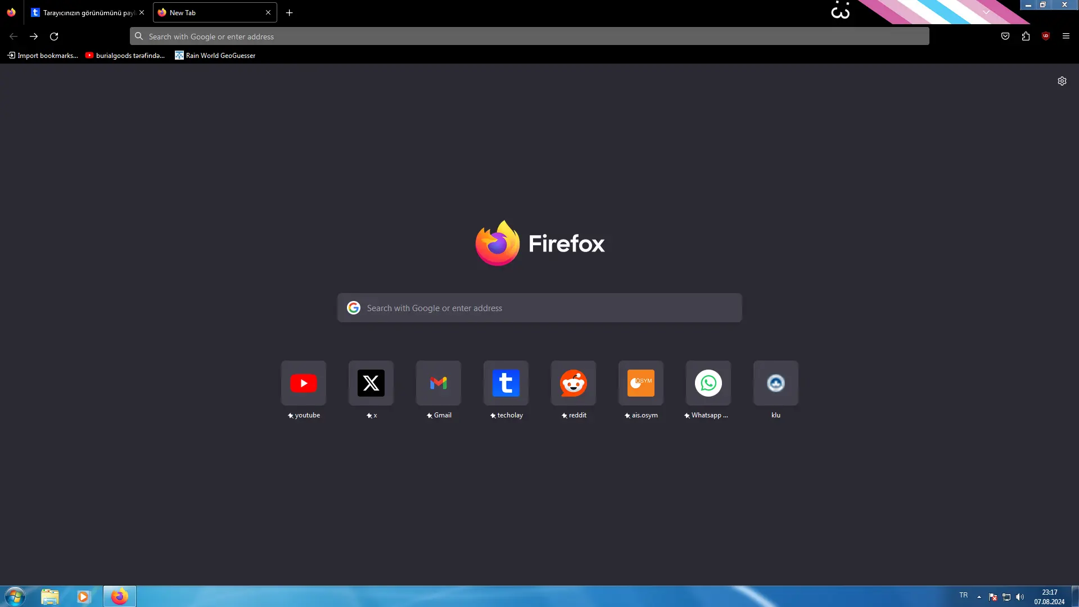Open Rain World GeoGuesser bookmark
The image size is (1079, 607).
coord(215,55)
